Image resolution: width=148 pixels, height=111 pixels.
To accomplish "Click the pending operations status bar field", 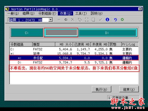I will 123,98.
